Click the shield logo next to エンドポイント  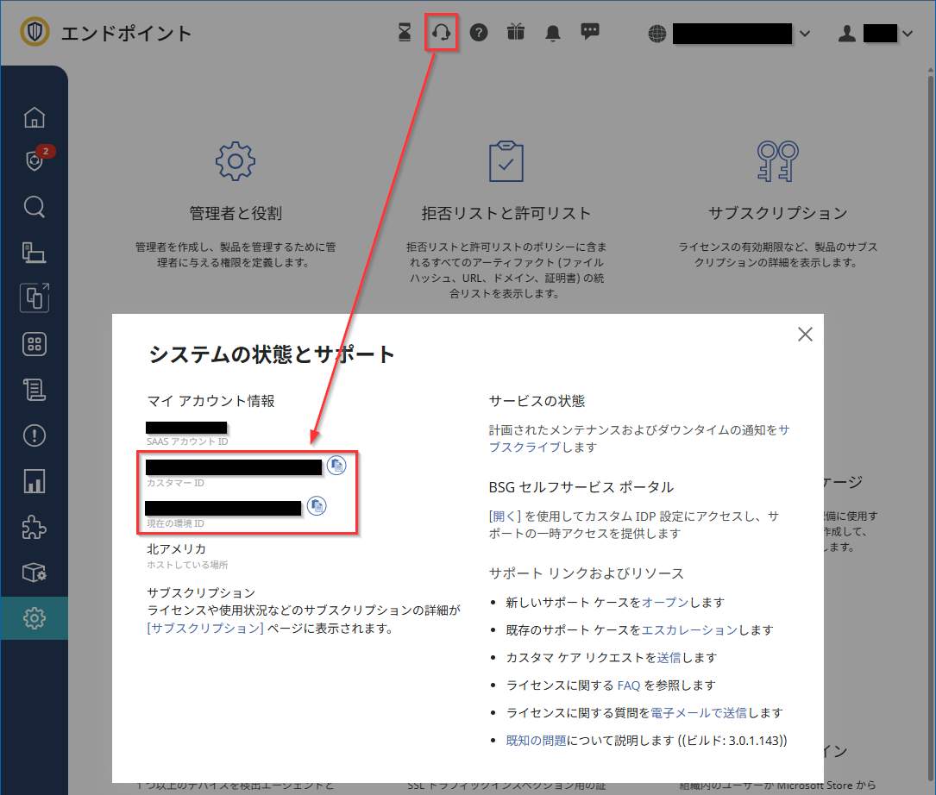click(x=35, y=32)
